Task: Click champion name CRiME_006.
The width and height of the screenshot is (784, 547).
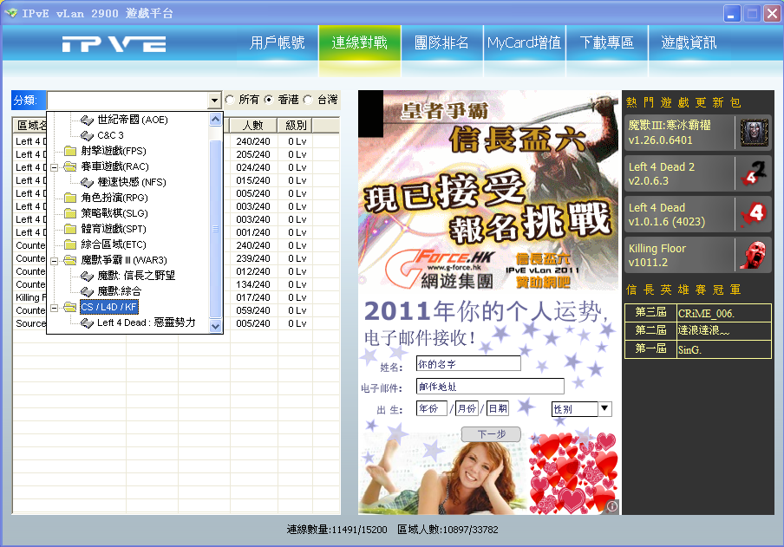Action: 706,314
